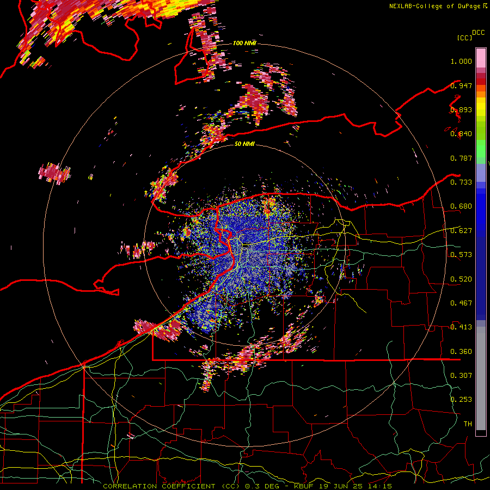Click the 0.573 legend value
490x490 pixels.
tap(461, 255)
